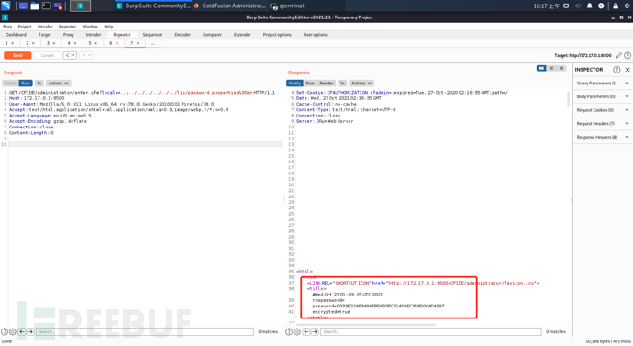This screenshot has height=346, width=633.
Task: Click the Cancel button
Action: coord(47,55)
